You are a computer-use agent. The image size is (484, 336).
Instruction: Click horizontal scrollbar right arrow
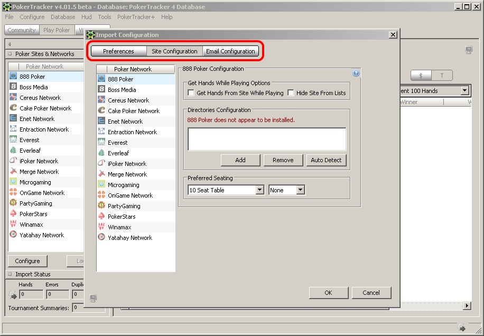467,305
